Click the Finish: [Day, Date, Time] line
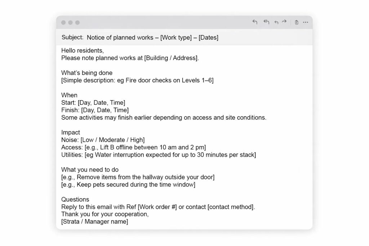This screenshot has width=369, height=246. [x=95, y=110]
